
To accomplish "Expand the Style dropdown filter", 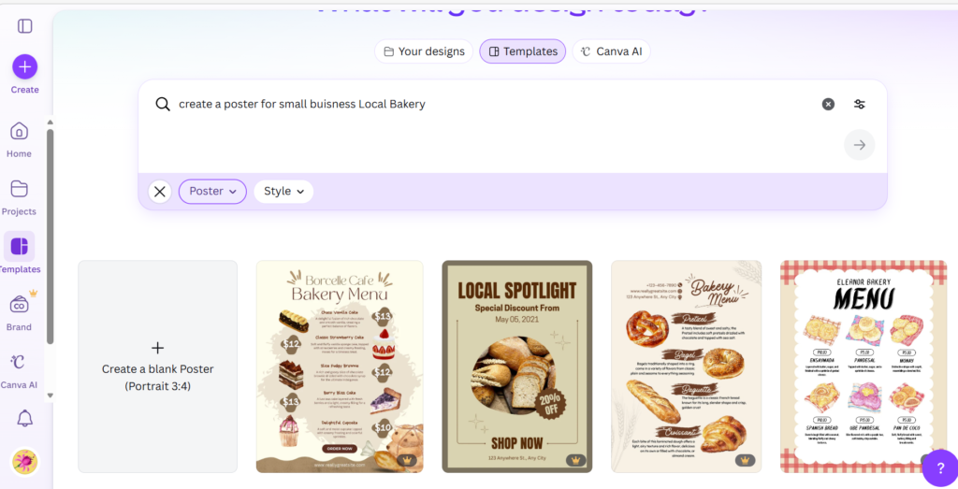I will point(283,191).
